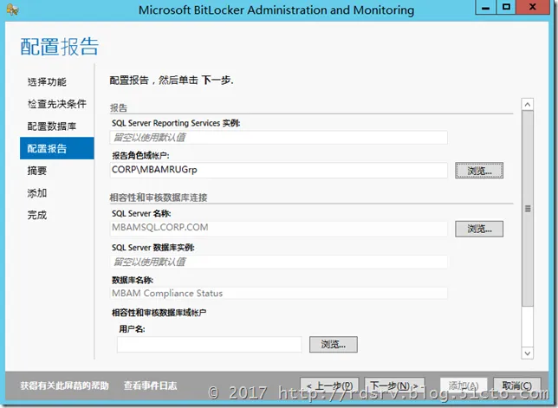Click the 上一步(P) button
This screenshot has height=408, width=558.
click(x=329, y=386)
